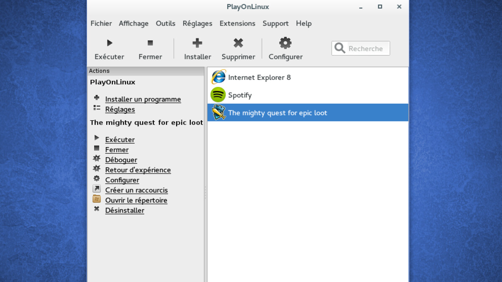This screenshot has height=282, width=502.
Task: Click the Exécuter link in sidebar
Action: (x=120, y=140)
